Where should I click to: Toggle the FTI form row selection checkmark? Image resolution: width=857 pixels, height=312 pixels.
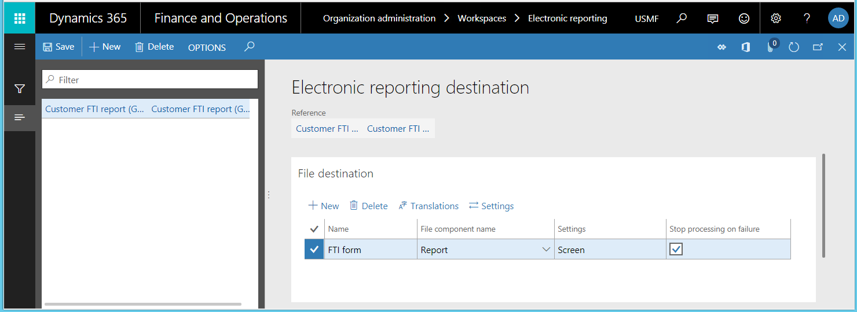click(314, 250)
